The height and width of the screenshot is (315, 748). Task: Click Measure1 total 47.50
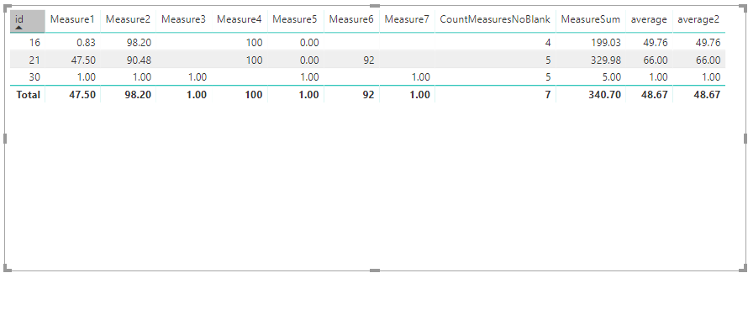tap(82, 95)
